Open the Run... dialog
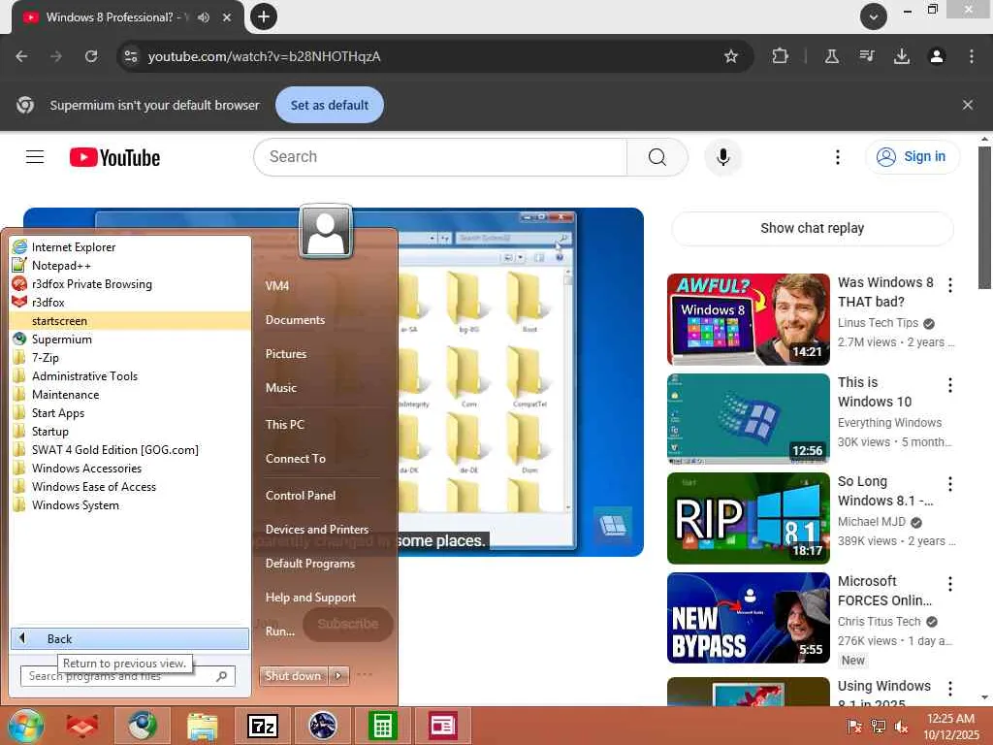The image size is (993, 745). click(280, 631)
